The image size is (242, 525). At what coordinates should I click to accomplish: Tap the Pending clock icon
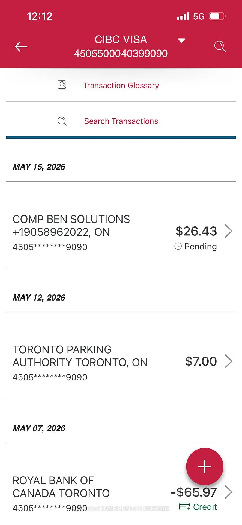[x=178, y=246]
